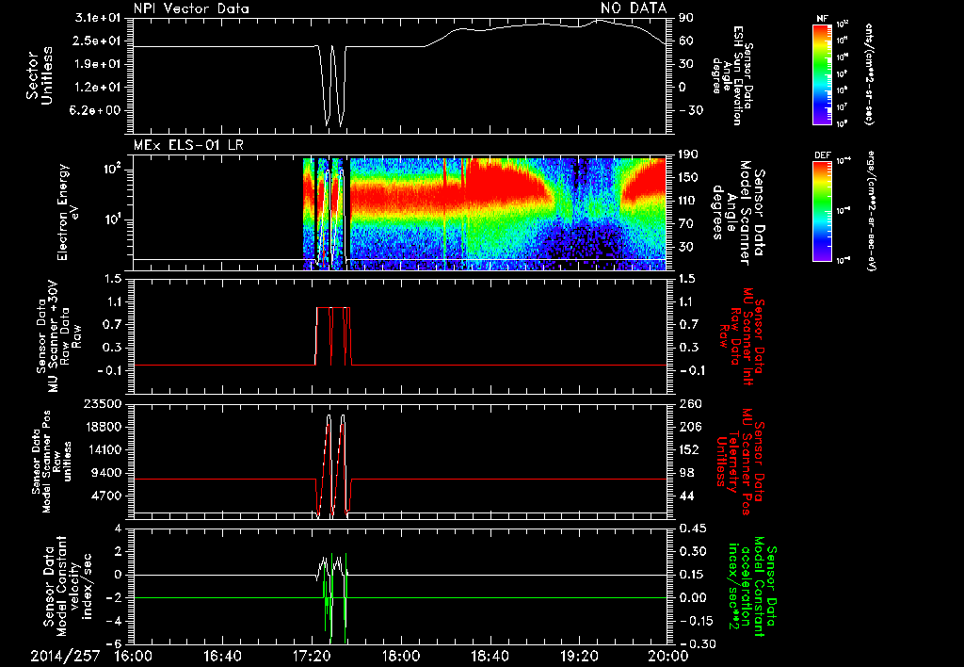Click the '2014/257' date label

point(65,656)
